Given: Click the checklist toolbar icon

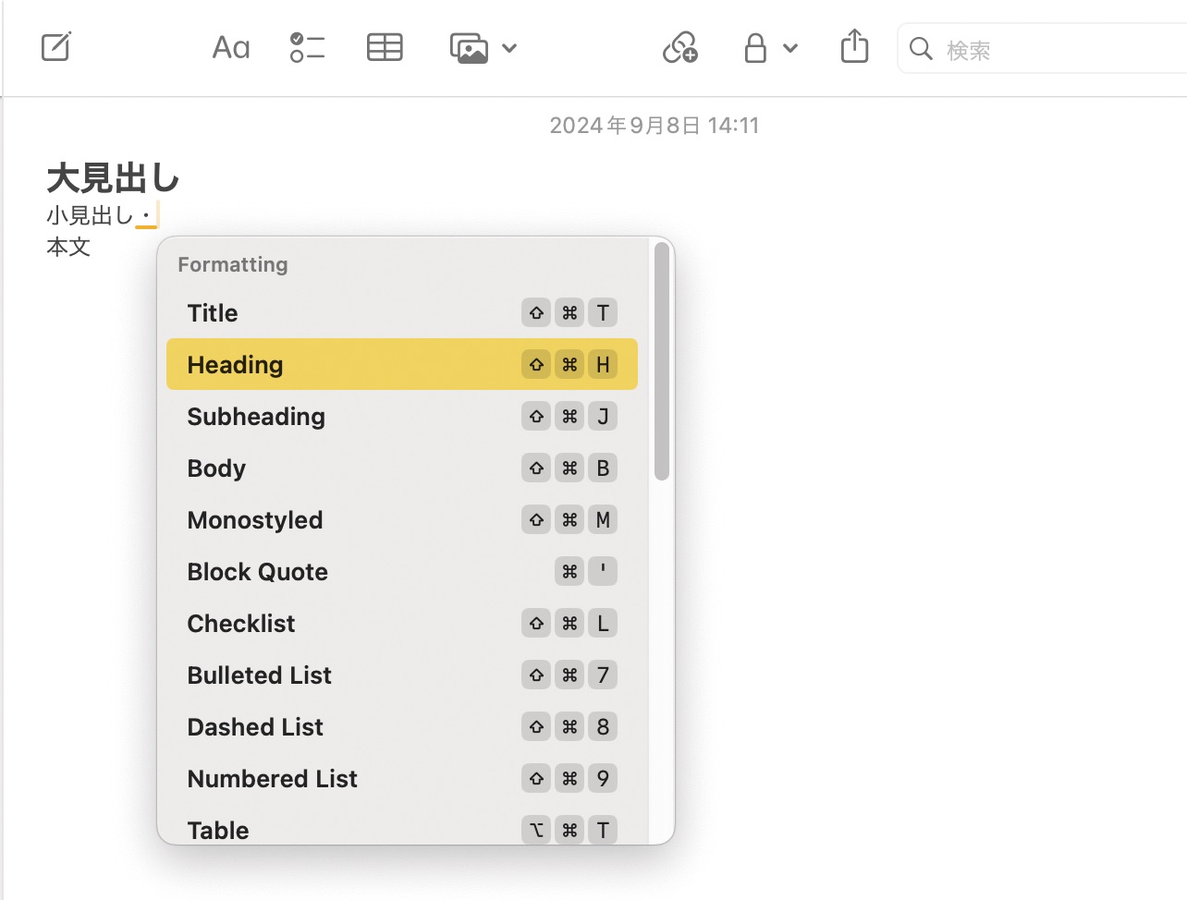Looking at the screenshot, I should (x=307, y=47).
